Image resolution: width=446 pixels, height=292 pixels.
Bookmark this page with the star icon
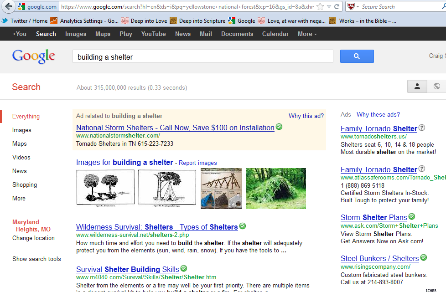tap(320, 6)
